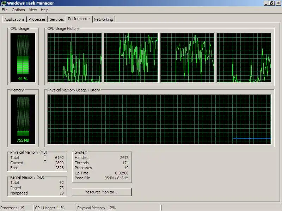The image size is (282, 211).
Task: Open the View menu
Action: coord(33,10)
